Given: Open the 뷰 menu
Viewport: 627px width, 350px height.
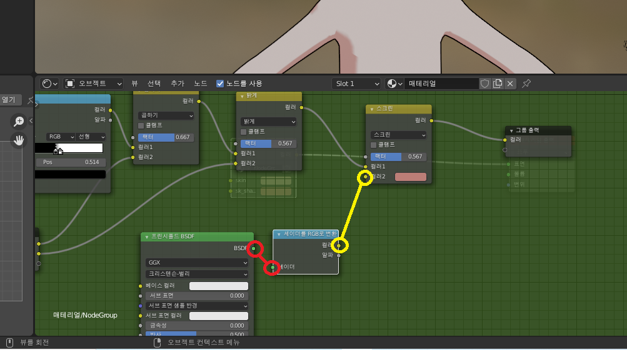Looking at the screenshot, I should click(135, 84).
